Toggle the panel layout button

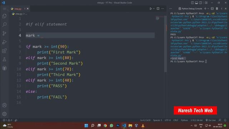point(196,3)
